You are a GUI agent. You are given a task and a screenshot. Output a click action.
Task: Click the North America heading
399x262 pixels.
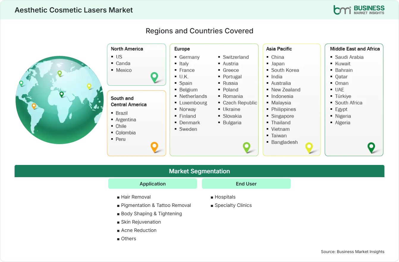coord(127,49)
